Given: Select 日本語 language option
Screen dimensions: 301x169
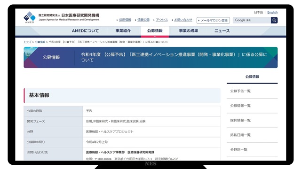Looking at the screenshot, I should coord(258,12).
